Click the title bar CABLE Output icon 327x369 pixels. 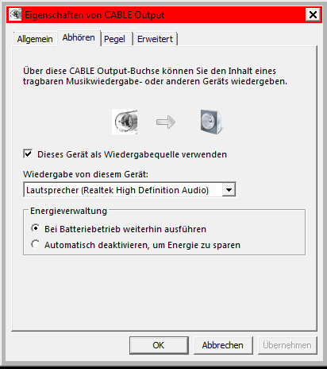(15, 14)
